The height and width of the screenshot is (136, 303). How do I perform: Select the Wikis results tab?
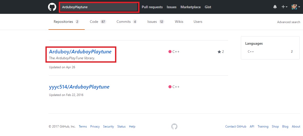(179, 22)
